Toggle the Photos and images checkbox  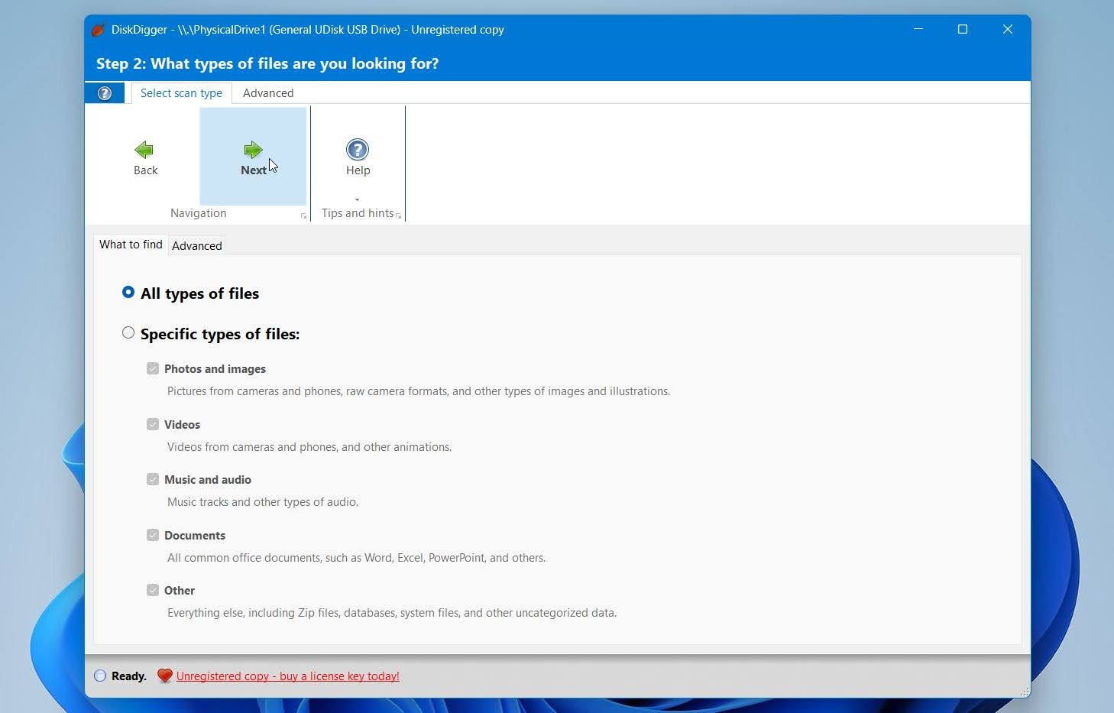(153, 368)
